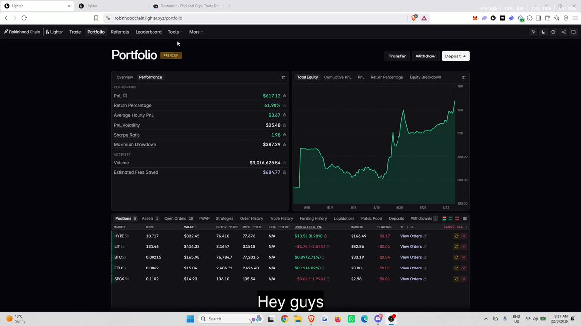Screen dimensions: 581x326
Task: Expand the Tools dropdown menu
Action: click(175, 32)
